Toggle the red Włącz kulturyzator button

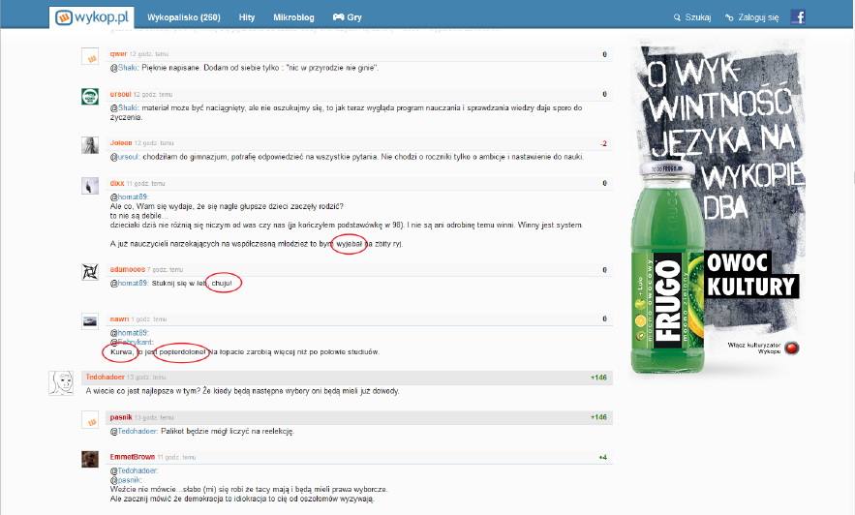[791, 348]
